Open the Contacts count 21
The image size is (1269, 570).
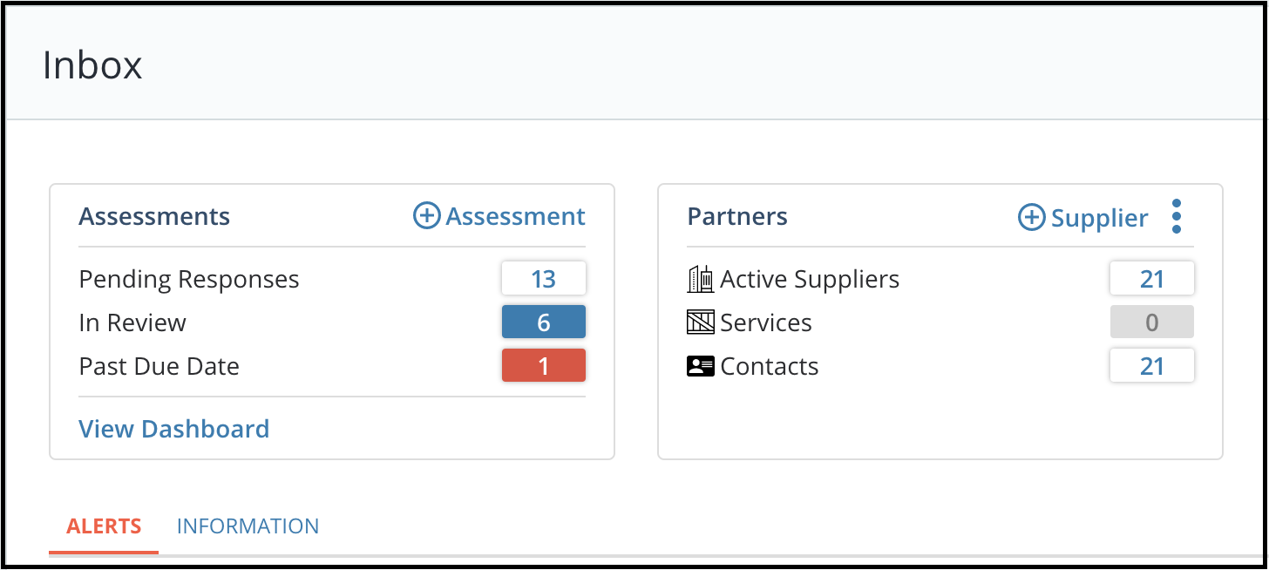point(1152,366)
